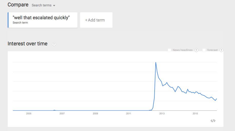Expand the Search terms dropdown

pyautogui.click(x=43, y=5)
